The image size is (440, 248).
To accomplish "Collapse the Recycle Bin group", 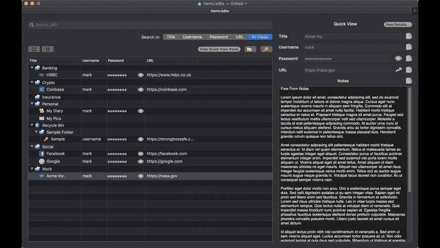I will tap(32, 125).
